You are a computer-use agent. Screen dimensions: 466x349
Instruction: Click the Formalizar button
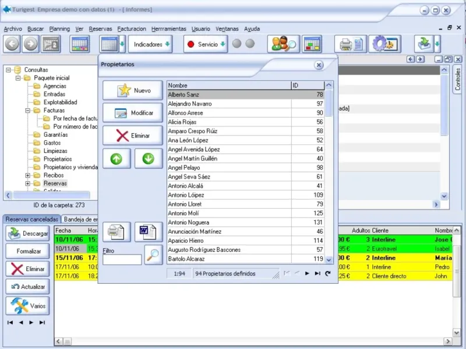27,251
